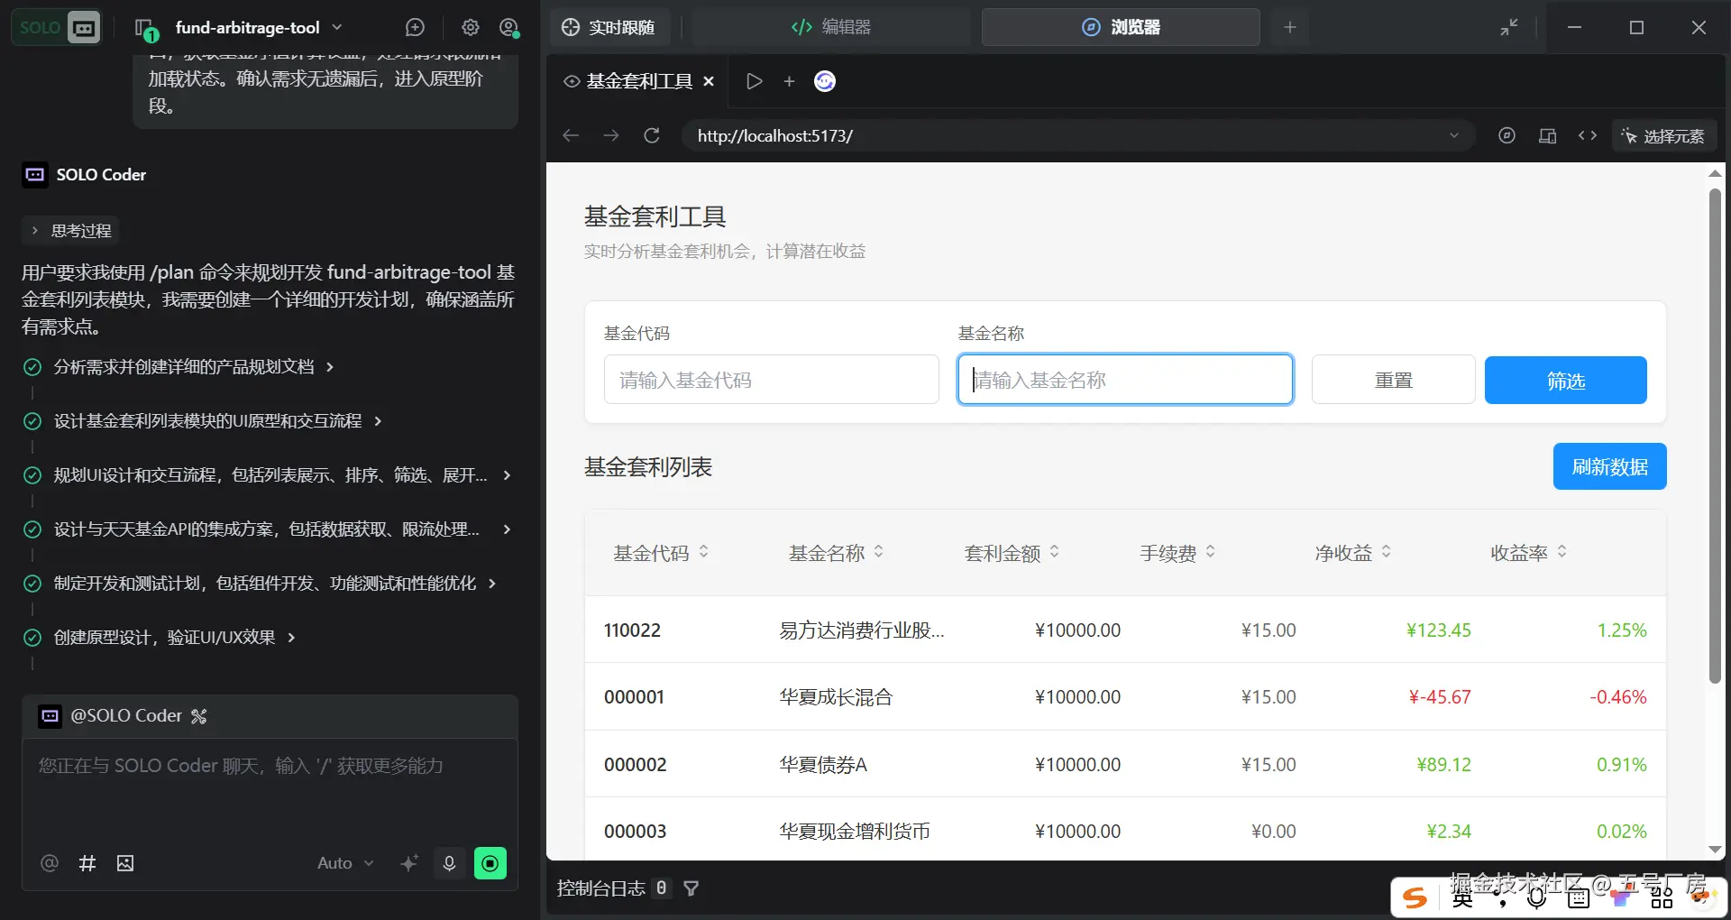Click the green stop generation button
Screen dimensions: 1731x920
pyautogui.click(x=490, y=863)
